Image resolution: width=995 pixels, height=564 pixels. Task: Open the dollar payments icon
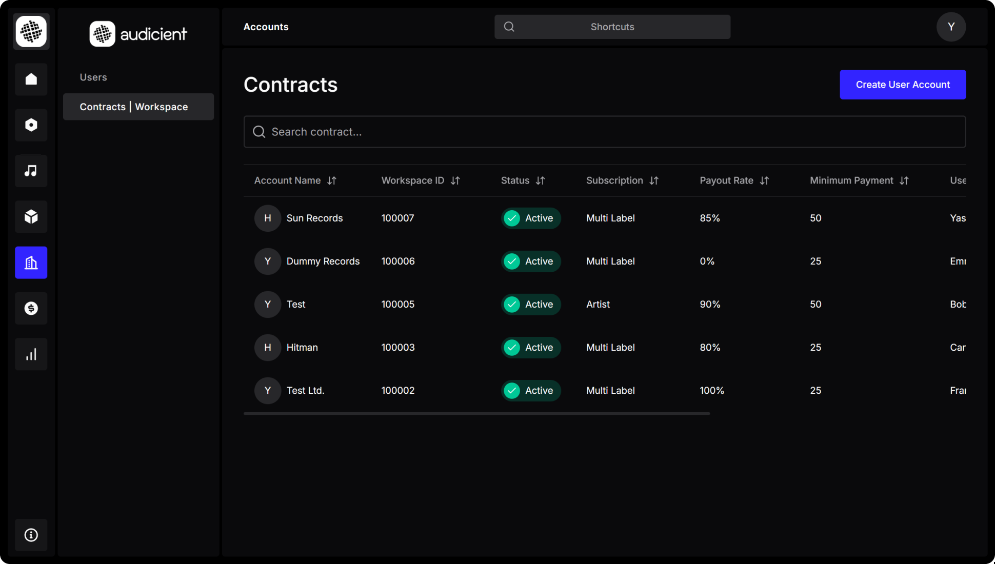[x=31, y=308]
